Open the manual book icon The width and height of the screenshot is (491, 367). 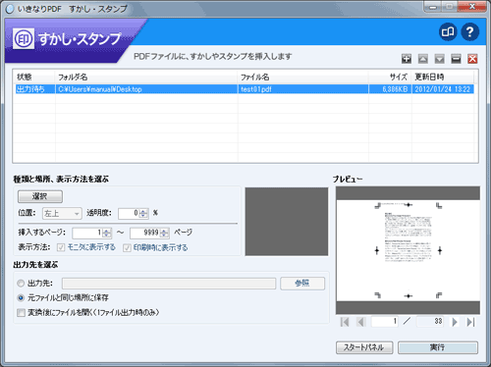448,31
